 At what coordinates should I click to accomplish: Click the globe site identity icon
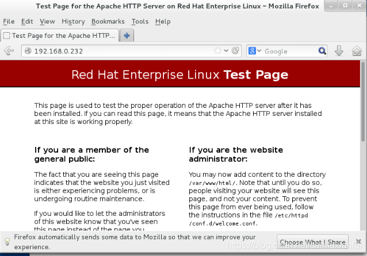(28, 51)
